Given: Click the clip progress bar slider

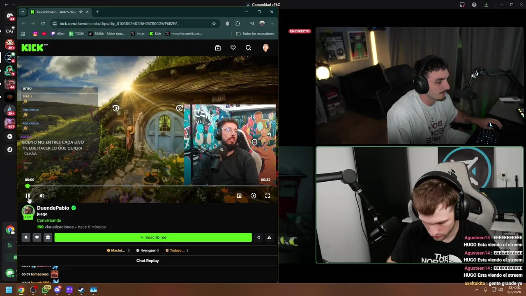Looking at the screenshot, I should [x=148, y=186].
